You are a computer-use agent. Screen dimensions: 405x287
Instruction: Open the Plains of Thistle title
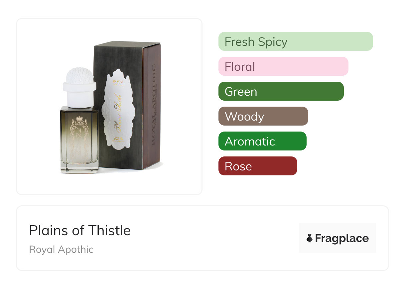click(x=80, y=231)
